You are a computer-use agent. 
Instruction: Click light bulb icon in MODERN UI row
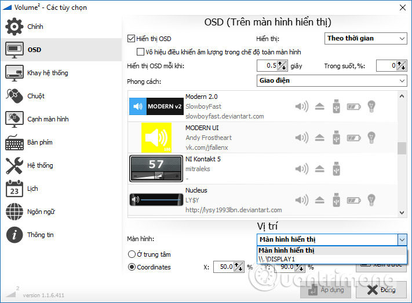tap(371, 138)
